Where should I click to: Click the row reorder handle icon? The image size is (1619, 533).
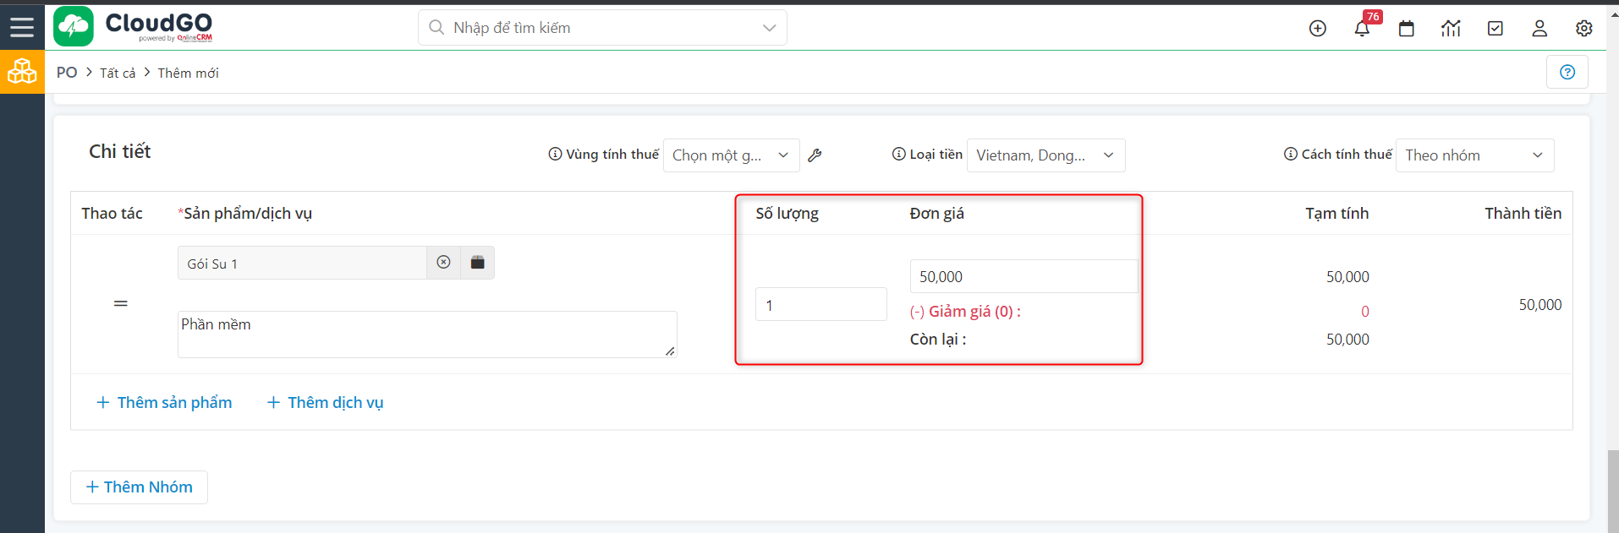point(121,303)
